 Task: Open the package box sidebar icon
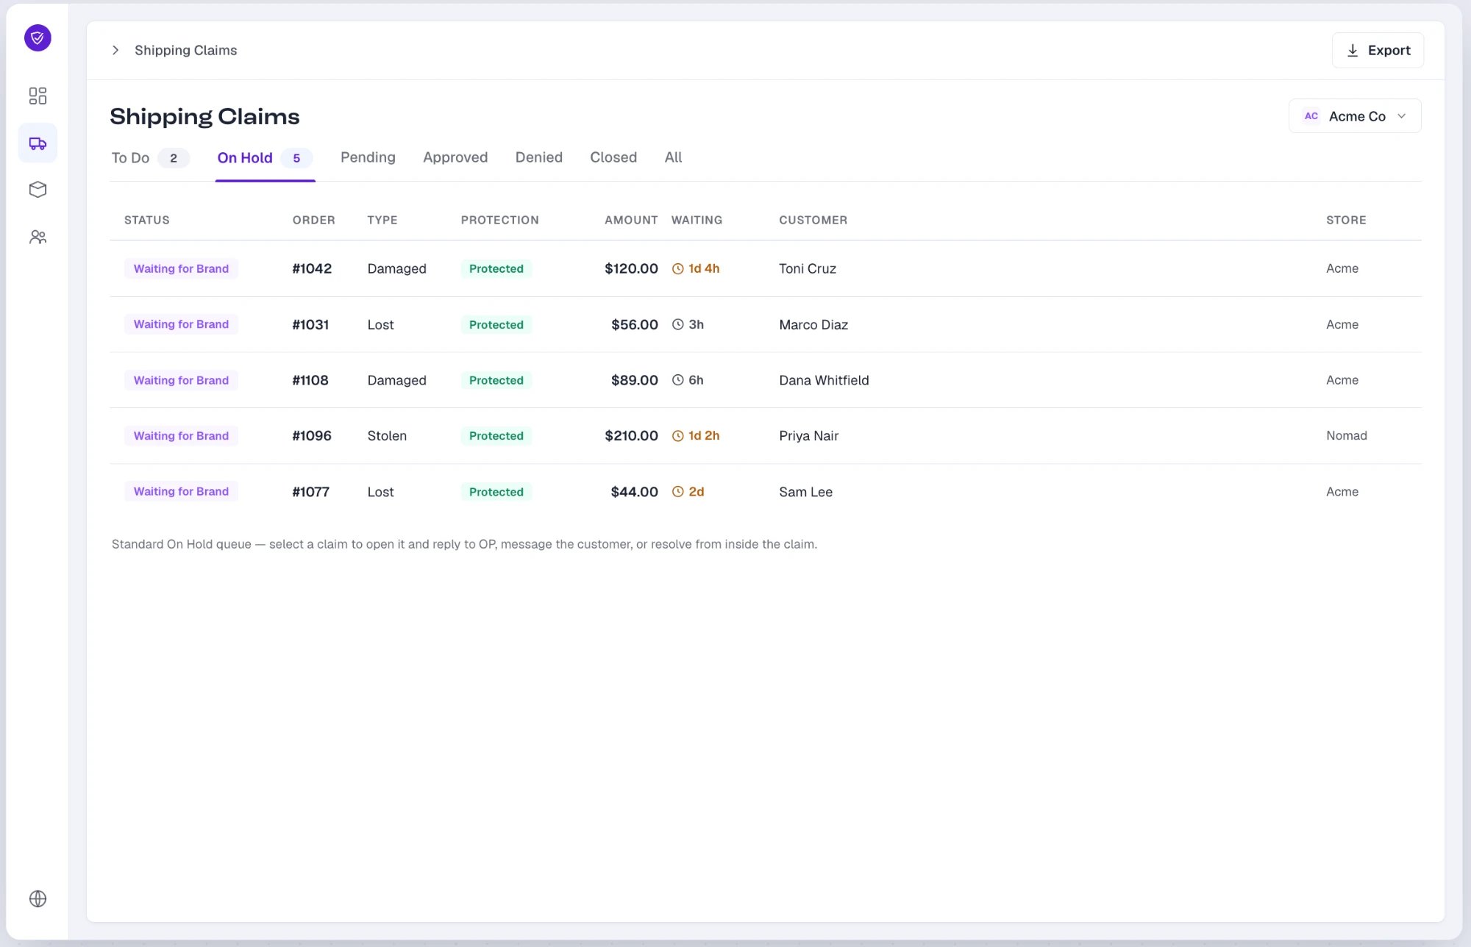(x=38, y=190)
